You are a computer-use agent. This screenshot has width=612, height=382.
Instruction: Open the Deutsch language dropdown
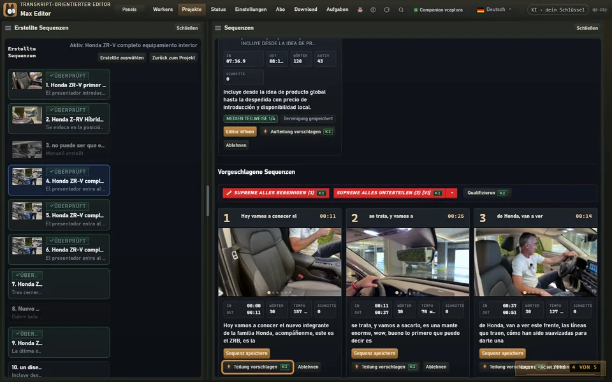[494, 10]
